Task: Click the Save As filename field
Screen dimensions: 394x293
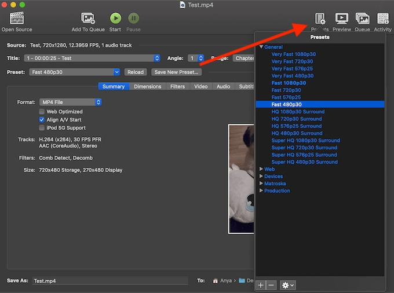Action: [110, 281]
